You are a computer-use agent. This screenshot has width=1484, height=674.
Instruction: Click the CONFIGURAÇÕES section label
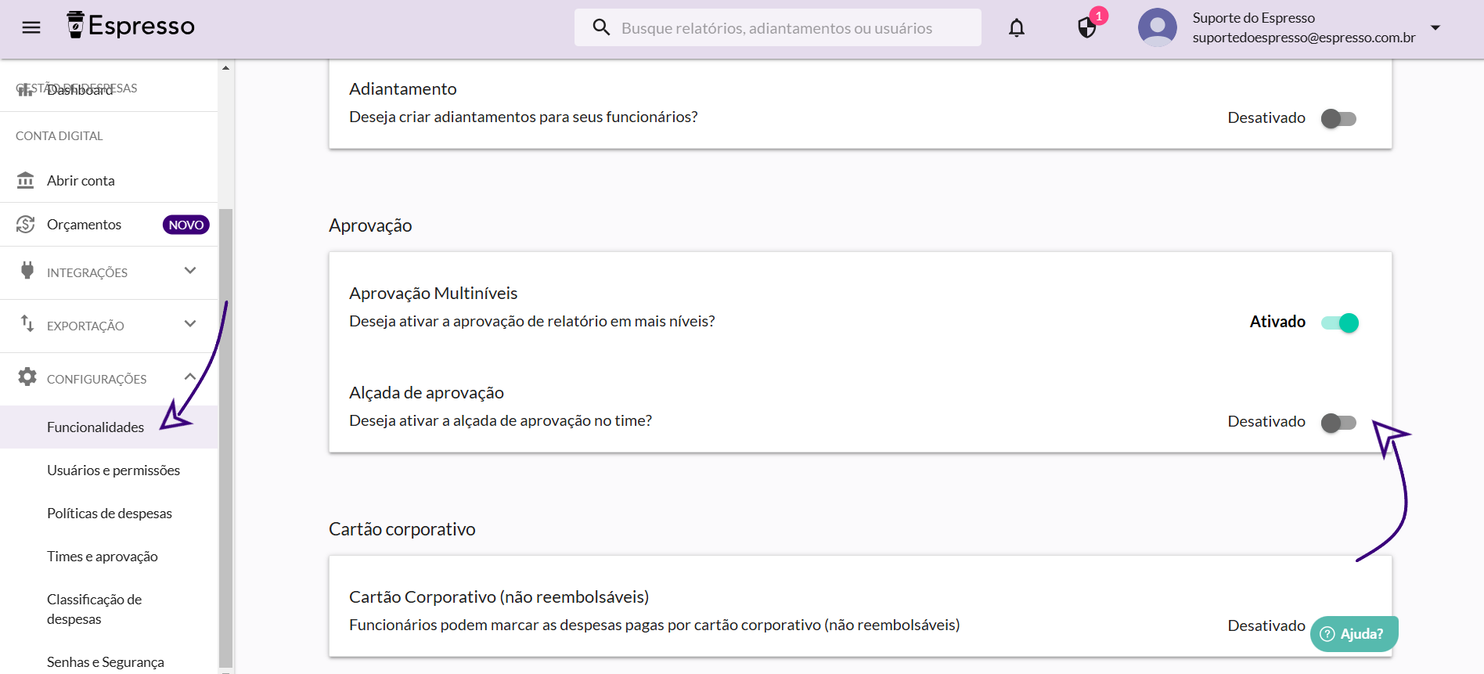97,379
